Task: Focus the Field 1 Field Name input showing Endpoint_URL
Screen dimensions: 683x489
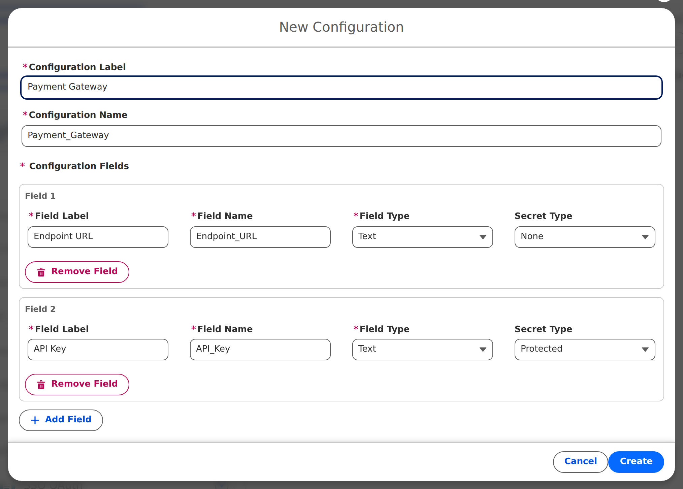Action: click(x=260, y=237)
